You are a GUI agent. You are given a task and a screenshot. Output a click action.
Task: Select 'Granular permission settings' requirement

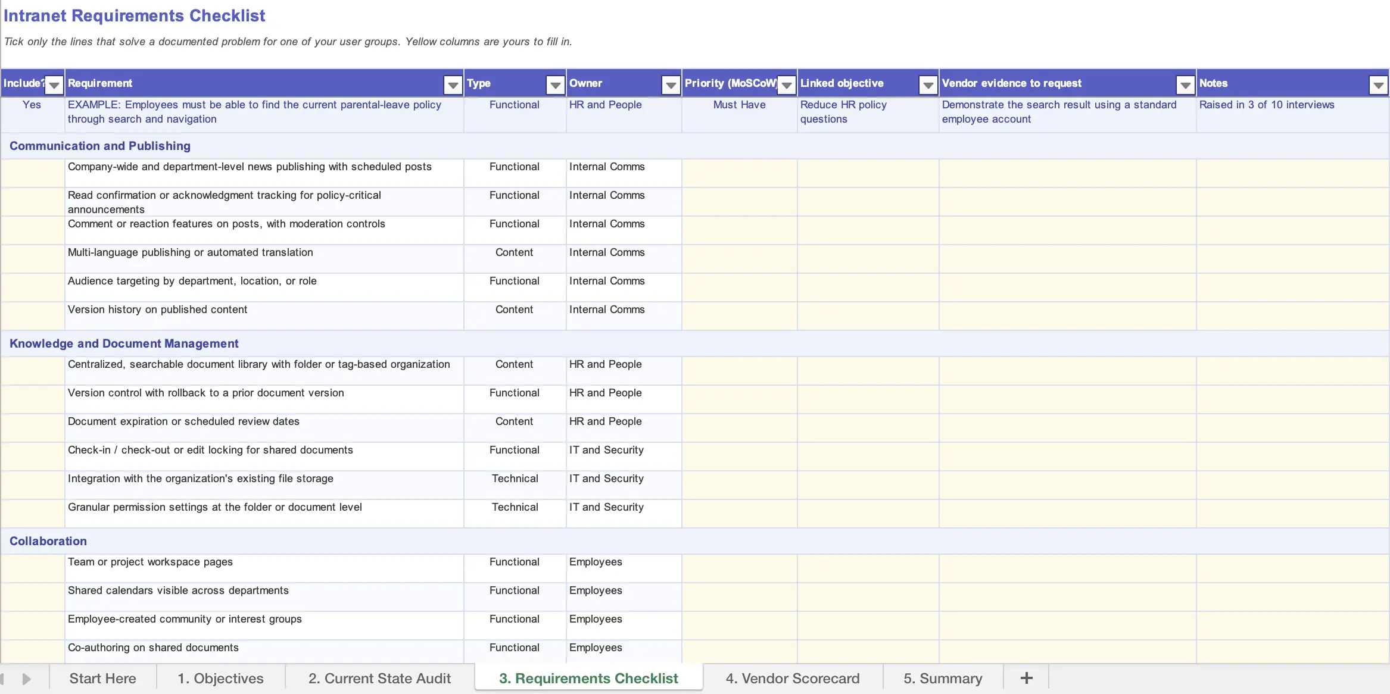[x=264, y=514]
